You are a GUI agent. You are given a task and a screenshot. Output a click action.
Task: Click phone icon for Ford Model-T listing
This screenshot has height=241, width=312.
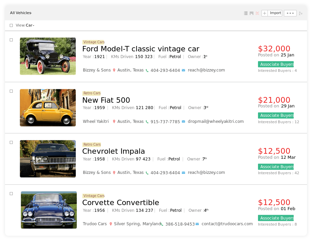[x=147, y=70]
